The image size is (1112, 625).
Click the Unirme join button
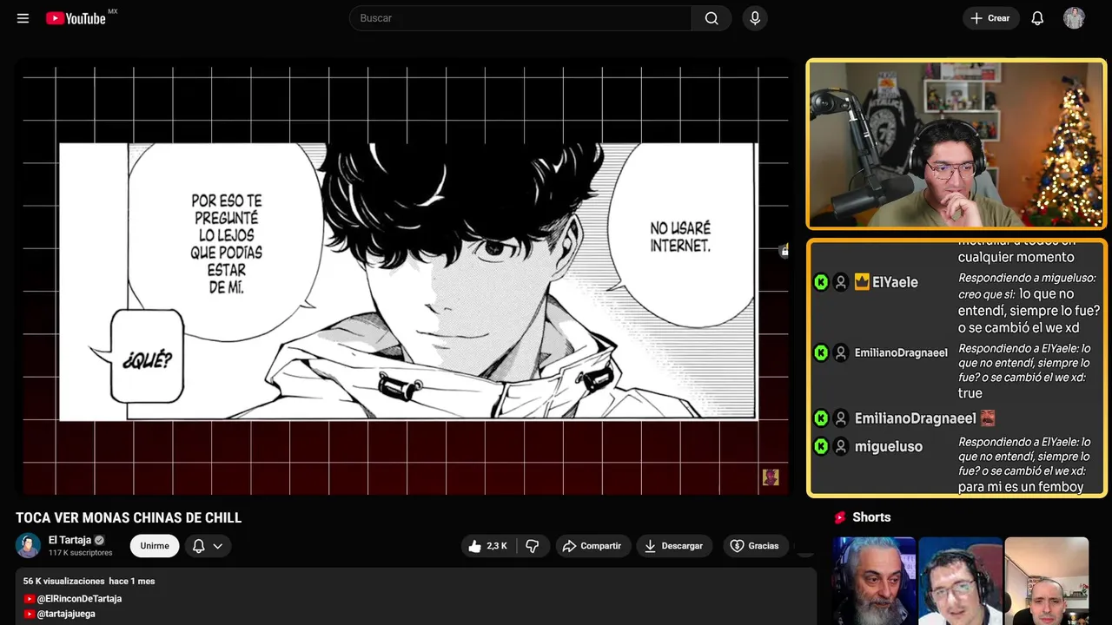coord(155,546)
